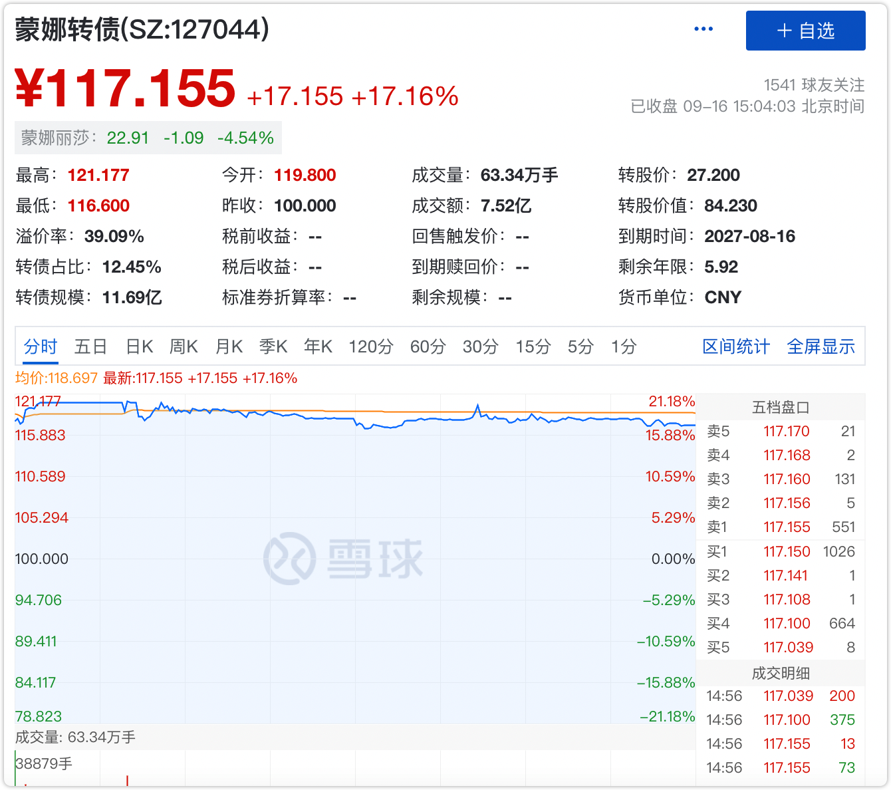The width and height of the screenshot is (891, 790).
Task: Select the 周K weekly chart tab
Action: coord(184,346)
